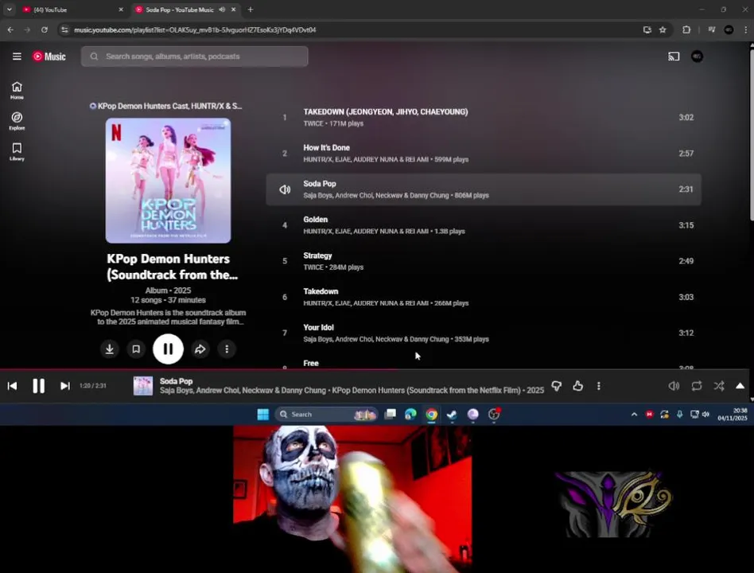This screenshot has width=754, height=573.
Task: Skip to previous track
Action: [13, 386]
